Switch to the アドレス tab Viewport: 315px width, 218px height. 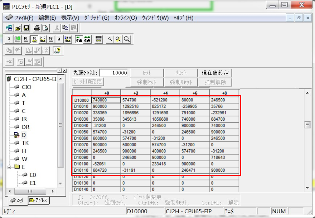pos(39,200)
